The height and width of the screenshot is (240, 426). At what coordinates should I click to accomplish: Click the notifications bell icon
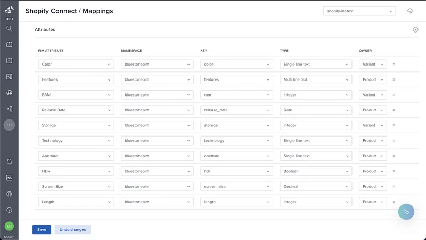click(9, 162)
